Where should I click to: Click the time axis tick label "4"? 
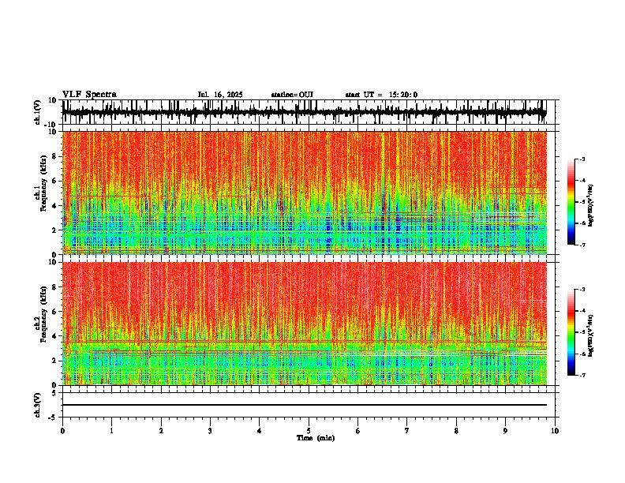(x=260, y=431)
